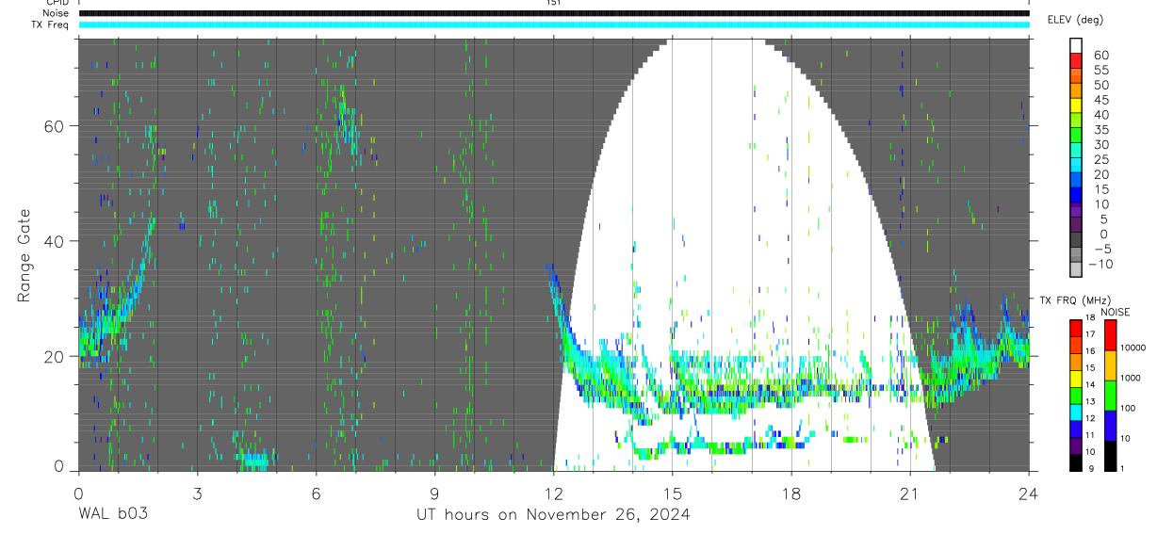Click the '30' label on the ELEV scale
This screenshot has width=1157, height=534.
(1101, 144)
